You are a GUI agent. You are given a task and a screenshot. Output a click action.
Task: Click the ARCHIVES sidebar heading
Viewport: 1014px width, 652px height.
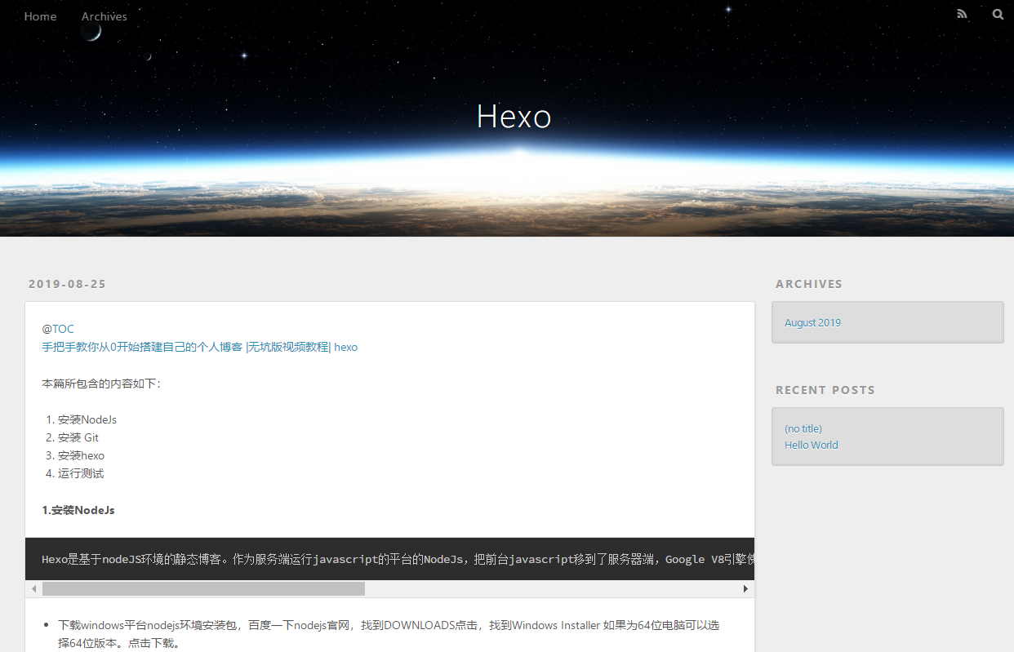809,284
